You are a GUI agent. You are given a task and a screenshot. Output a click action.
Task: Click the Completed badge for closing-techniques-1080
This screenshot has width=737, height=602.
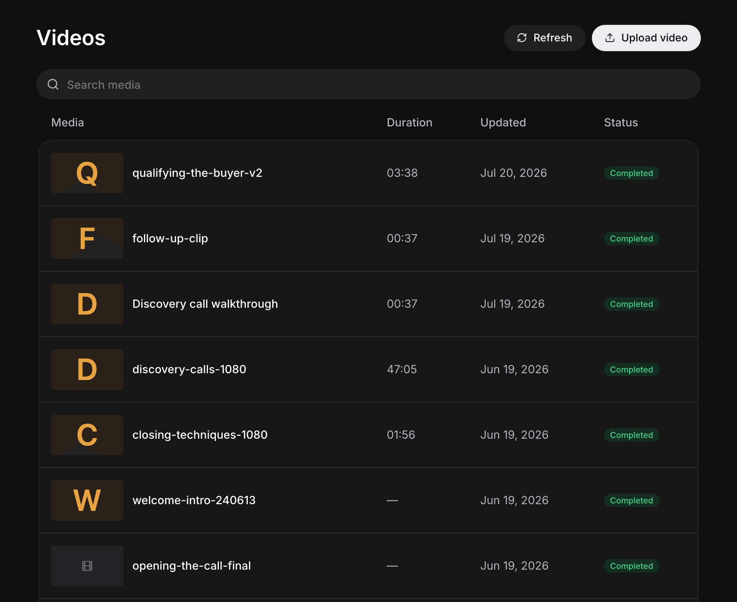[x=631, y=435]
